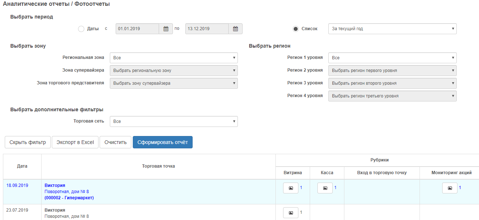Open the Виктория store link dated 18.09.2019
Screen dimensions: 479x220
55,185
